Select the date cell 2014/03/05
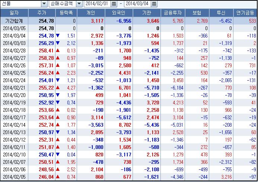The width and height of the screenshot is (258, 182). pos(14,28)
